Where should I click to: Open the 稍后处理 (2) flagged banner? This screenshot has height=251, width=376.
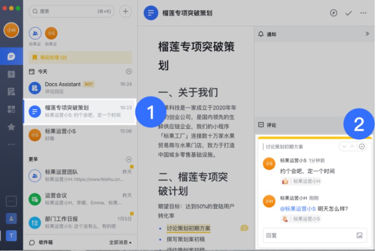tap(80, 58)
